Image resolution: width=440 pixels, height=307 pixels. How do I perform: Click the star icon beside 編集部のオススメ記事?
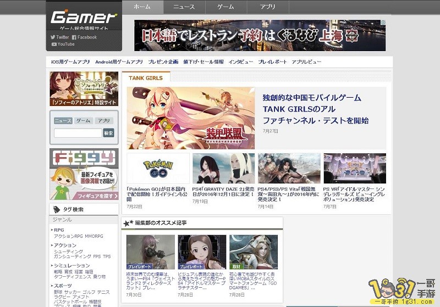pyautogui.click(x=128, y=223)
